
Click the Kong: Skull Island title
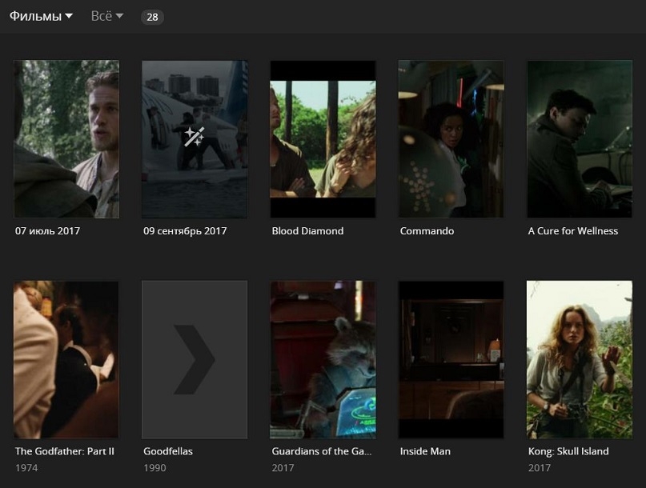click(568, 451)
